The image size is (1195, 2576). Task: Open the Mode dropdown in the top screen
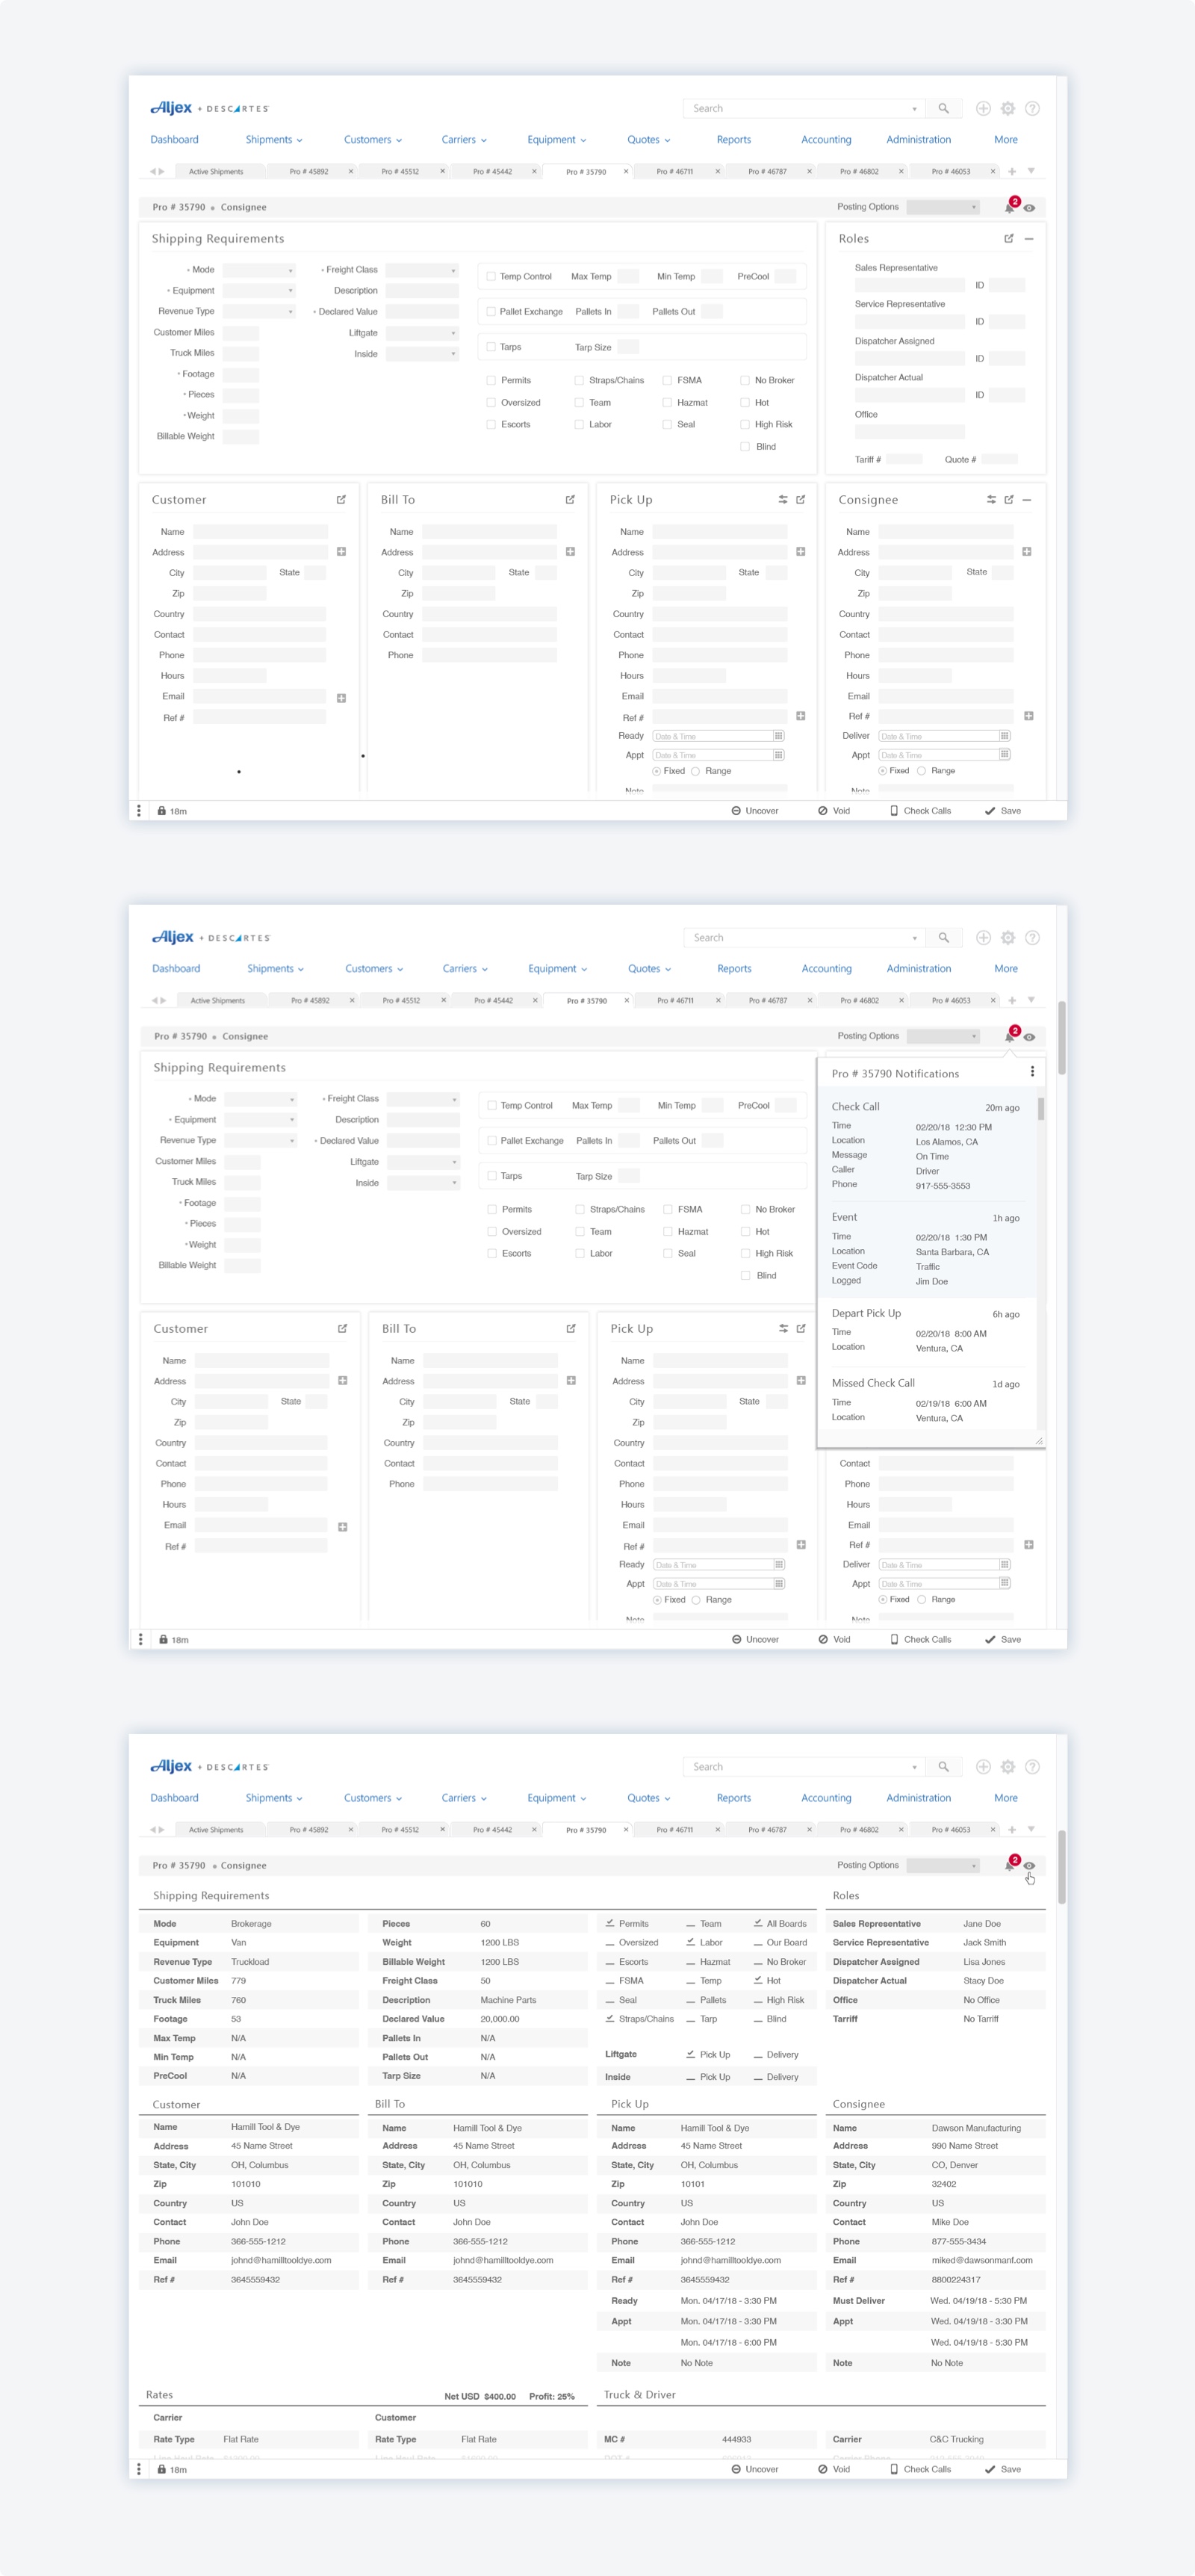(x=259, y=270)
